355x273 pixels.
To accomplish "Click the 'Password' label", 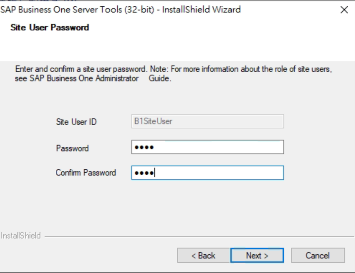I will pyautogui.click(x=72, y=148).
